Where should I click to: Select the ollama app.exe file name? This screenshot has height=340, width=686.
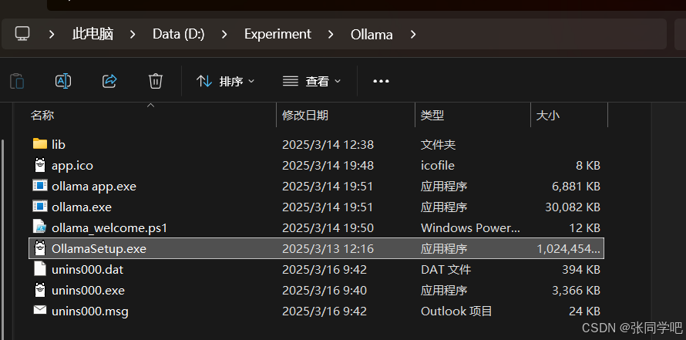point(94,187)
